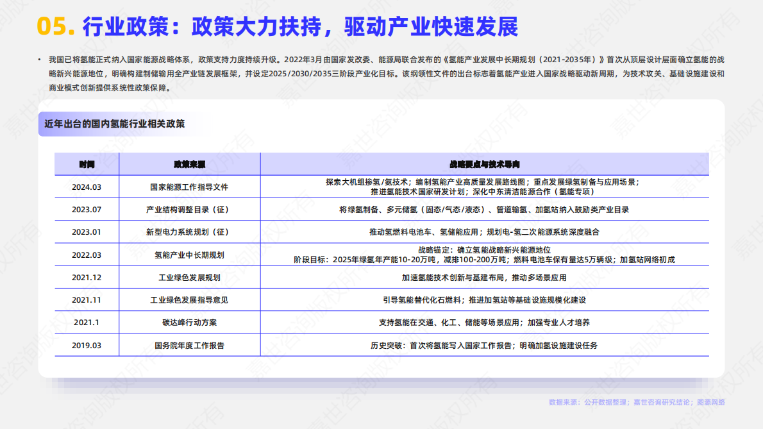
Task: Select the 2024.03 date cell
Action: [87, 187]
